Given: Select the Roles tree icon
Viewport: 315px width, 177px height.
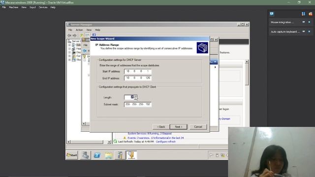Looking at the screenshot, I should coord(74,45).
